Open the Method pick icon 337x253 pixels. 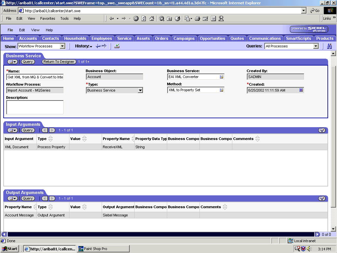[x=222, y=90]
